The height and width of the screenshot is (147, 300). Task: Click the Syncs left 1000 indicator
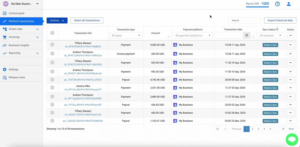[257, 4]
